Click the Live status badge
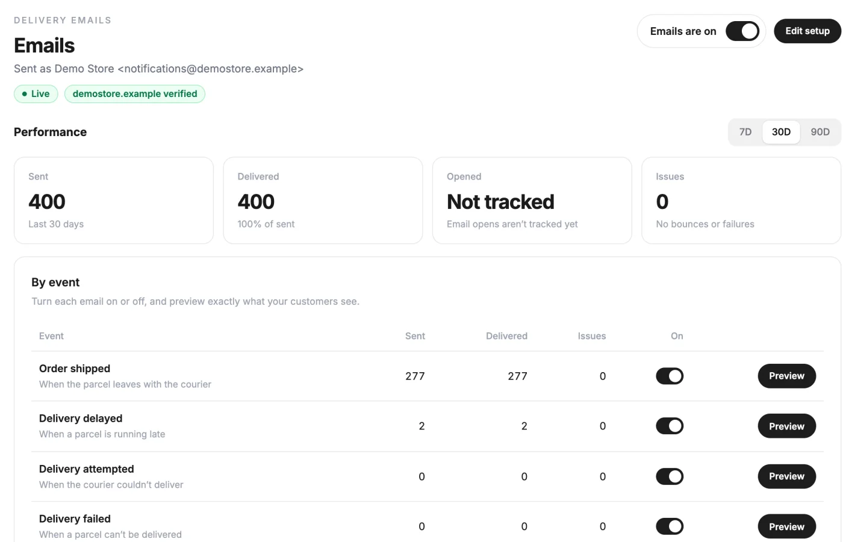 pos(36,94)
